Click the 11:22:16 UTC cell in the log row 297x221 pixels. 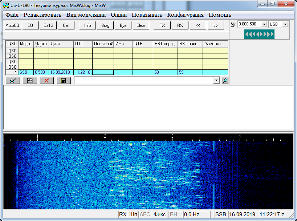point(83,72)
